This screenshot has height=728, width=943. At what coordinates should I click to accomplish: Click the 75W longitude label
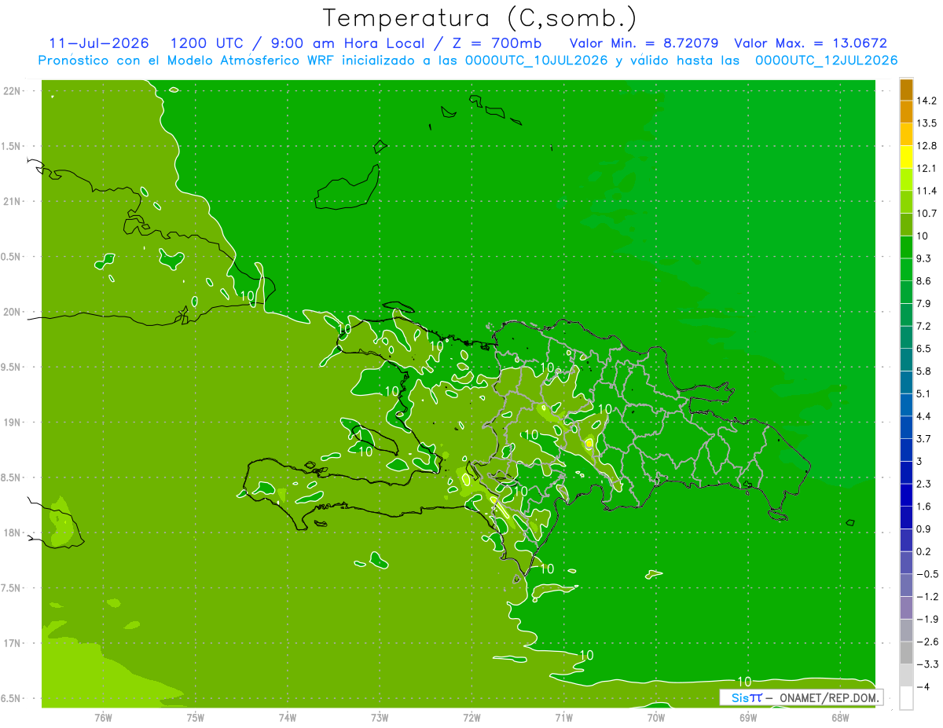[x=195, y=717]
